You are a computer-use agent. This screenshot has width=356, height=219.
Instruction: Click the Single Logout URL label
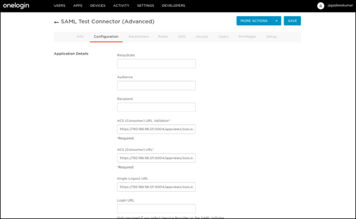click(x=132, y=179)
